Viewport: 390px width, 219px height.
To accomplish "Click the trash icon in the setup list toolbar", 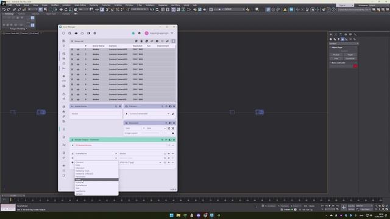I will (141, 41).
